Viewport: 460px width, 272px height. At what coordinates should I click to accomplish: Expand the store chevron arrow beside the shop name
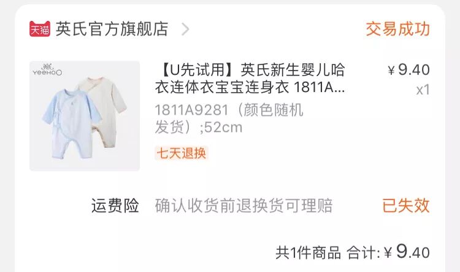(185, 29)
